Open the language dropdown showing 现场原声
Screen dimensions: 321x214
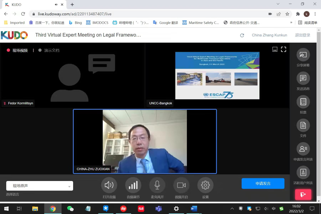[40, 186]
